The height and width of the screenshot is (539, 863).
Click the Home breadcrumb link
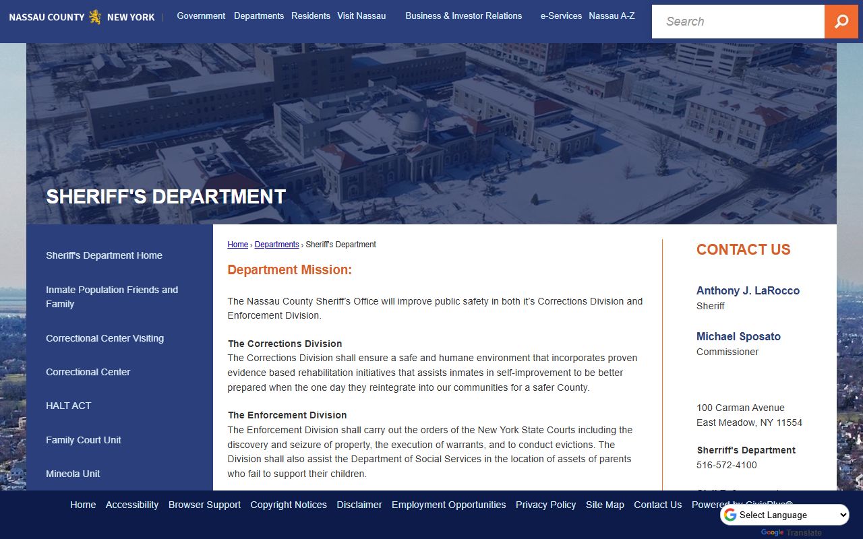[x=237, y=245]
